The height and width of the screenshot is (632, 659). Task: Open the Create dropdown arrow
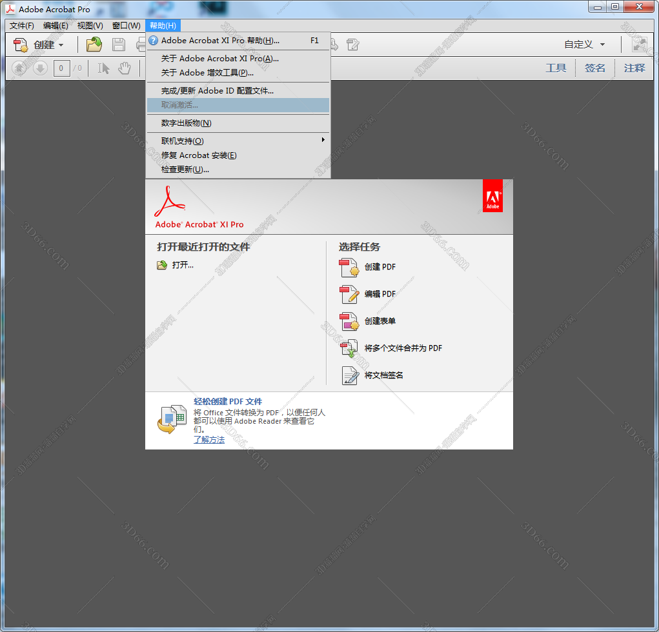point(61,45)
